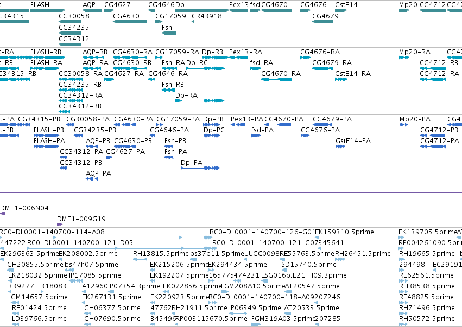462x327 pixels.
Task: Click the AQP-PA protein label
Action: pos(98,174)
